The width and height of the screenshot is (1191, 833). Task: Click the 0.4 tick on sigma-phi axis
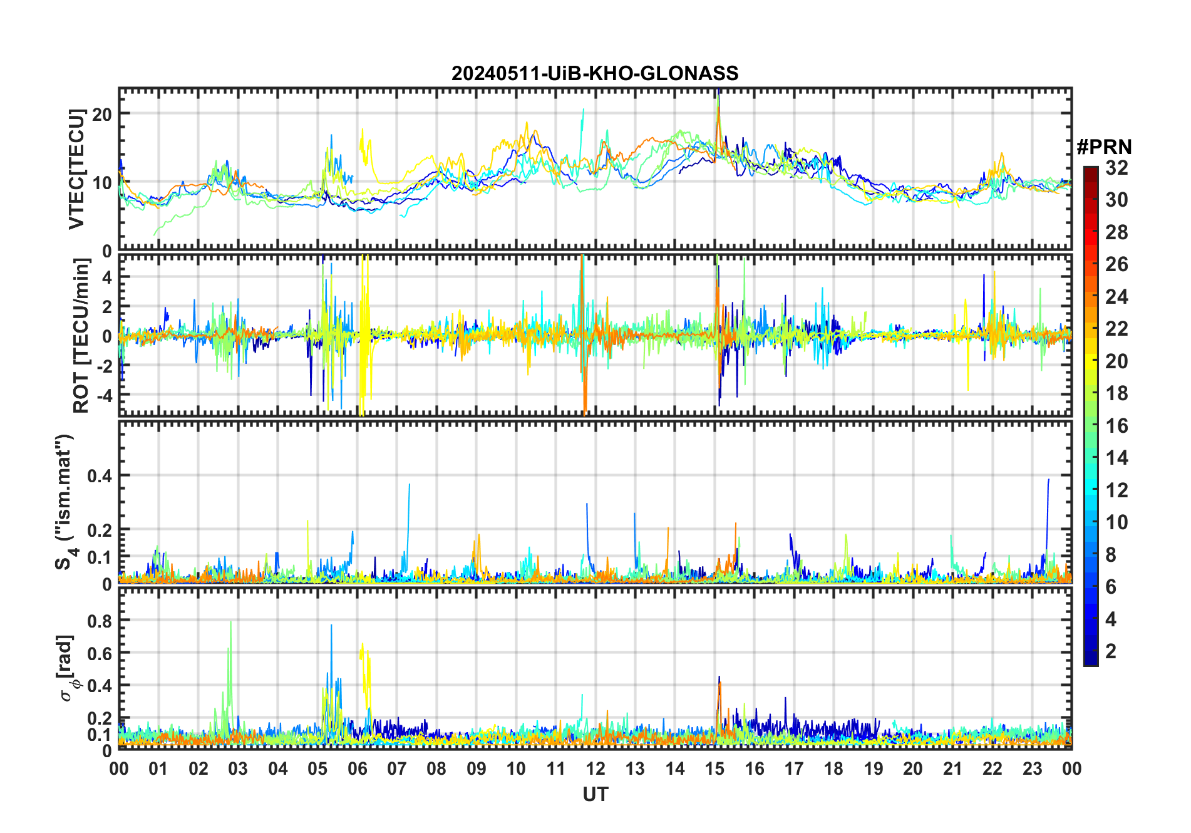click(x=100, y=686)
